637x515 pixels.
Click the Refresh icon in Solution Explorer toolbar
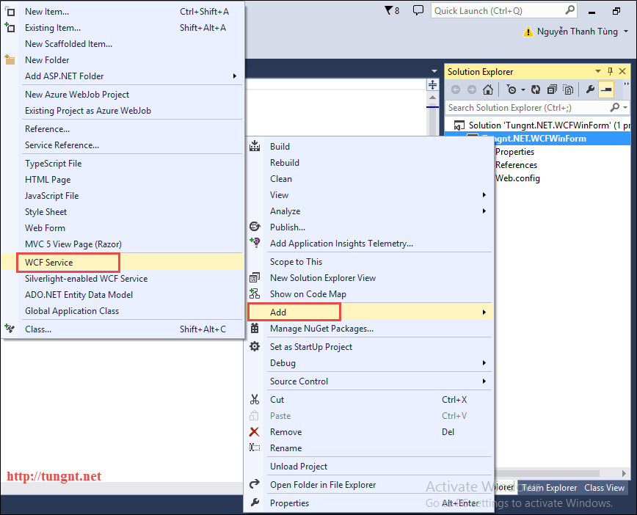[536, 90]
